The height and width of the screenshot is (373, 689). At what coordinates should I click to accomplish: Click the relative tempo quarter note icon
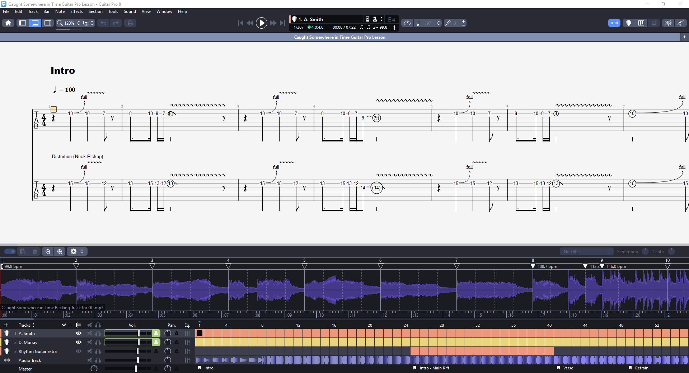(x=418, y=23)
